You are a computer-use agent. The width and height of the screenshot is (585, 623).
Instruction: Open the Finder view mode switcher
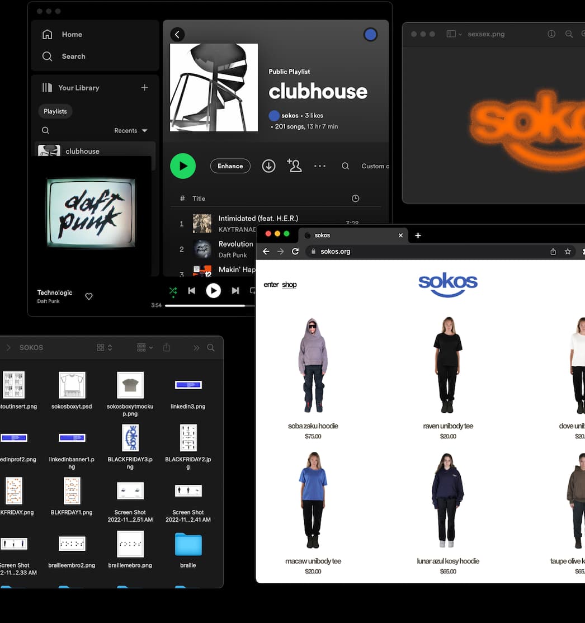pos(105,348)
